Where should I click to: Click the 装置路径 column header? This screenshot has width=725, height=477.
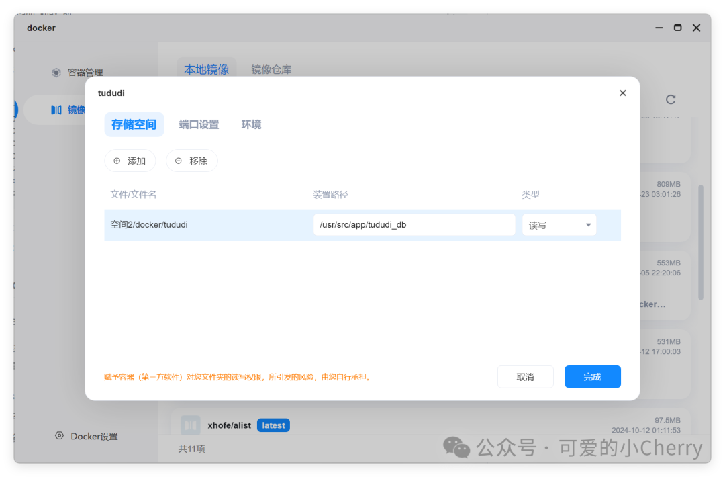coord(330,194)
